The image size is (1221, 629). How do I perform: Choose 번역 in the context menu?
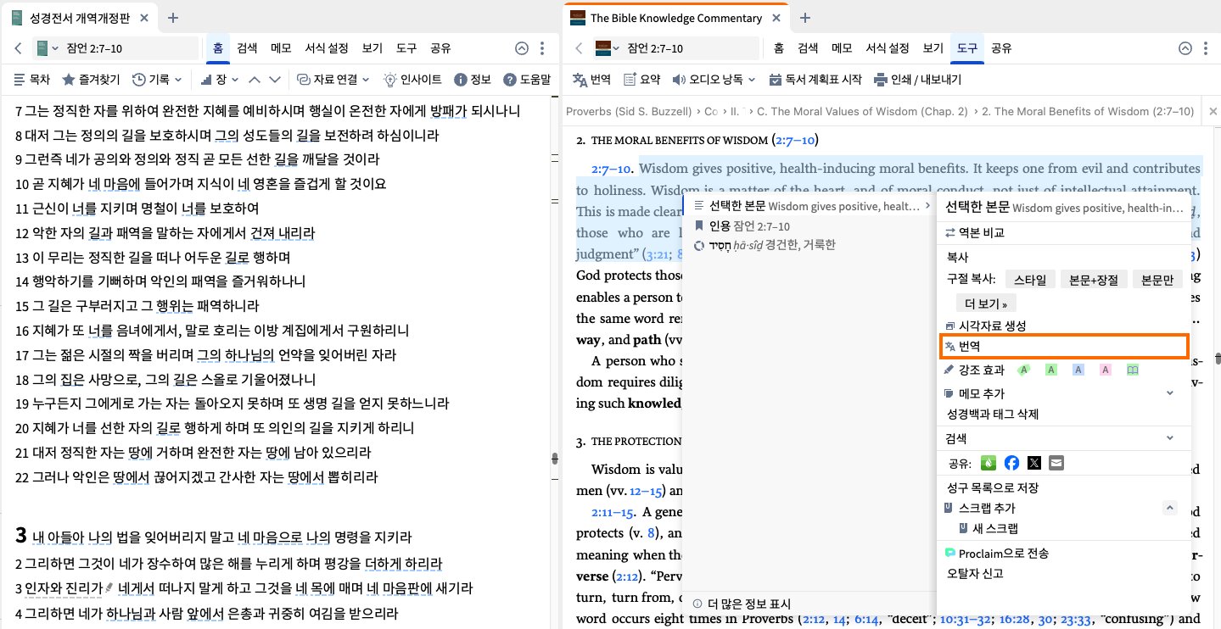point(1065,346)
